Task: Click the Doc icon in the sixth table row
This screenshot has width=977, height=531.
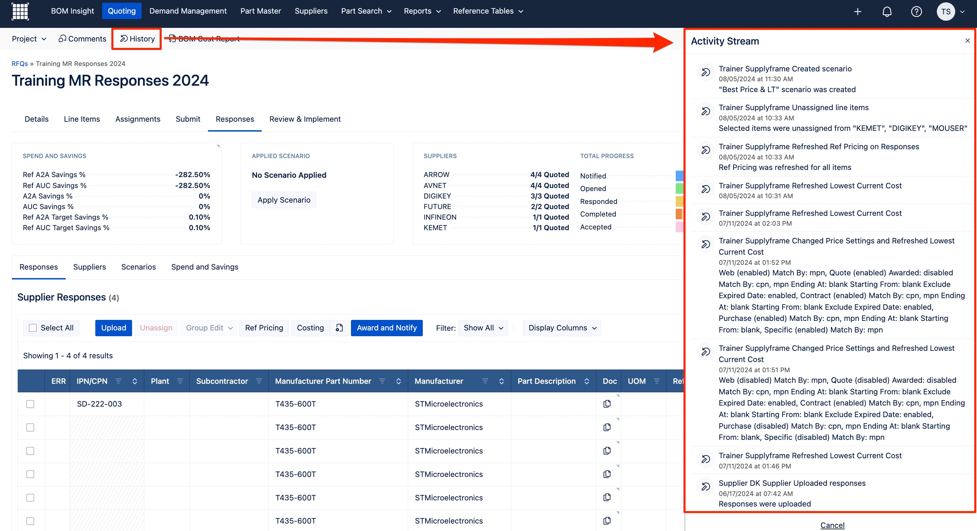Action: point(607,521)
